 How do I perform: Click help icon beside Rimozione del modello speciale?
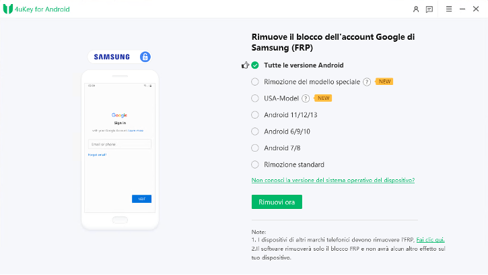click(367, 82)
